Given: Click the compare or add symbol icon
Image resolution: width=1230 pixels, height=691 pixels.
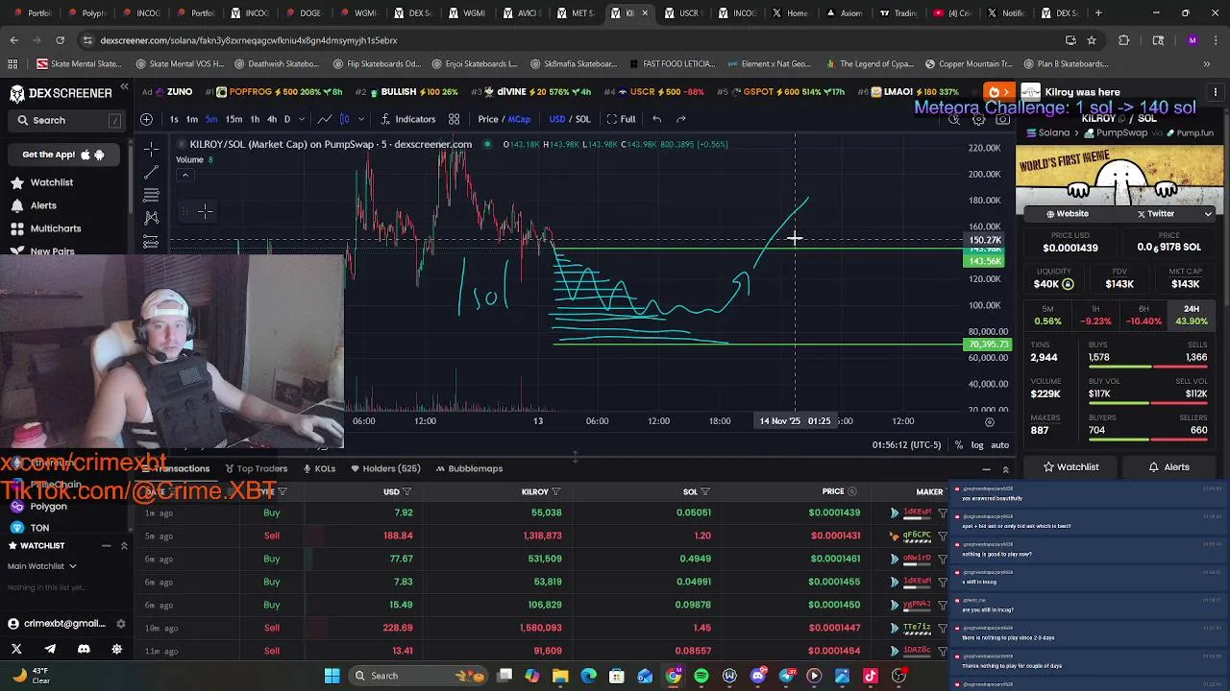Looking at the screenshot, I should point(146,119).
